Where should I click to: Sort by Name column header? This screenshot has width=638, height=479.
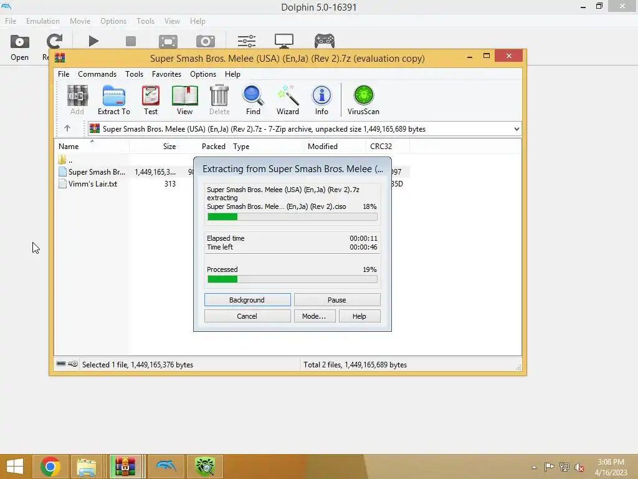pyautogui.click(x=92, y=146)
